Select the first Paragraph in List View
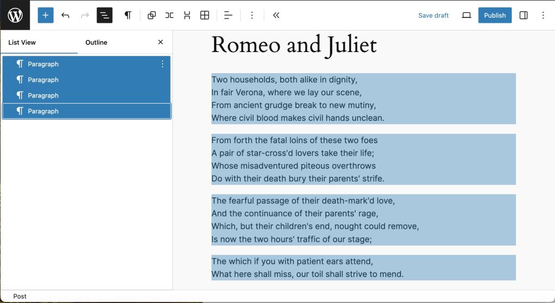This screenshot has height=303, width=555. click(86, 64)
